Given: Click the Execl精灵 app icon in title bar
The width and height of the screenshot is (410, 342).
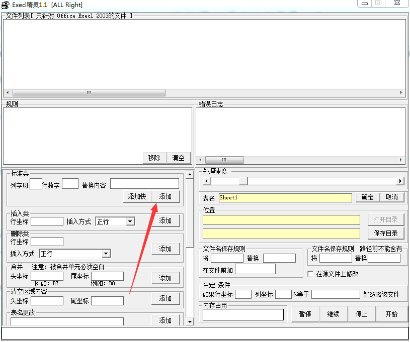Looking at the screenshot, I should [x=5, y=5].
